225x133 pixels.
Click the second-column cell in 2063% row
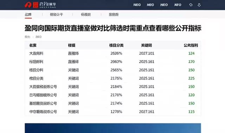73,62
